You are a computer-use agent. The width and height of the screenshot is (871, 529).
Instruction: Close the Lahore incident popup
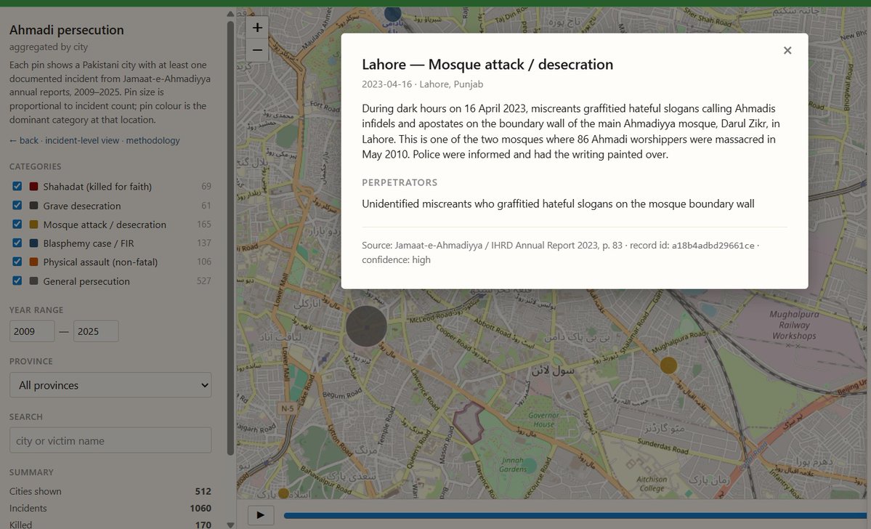[x=787, y=51]
